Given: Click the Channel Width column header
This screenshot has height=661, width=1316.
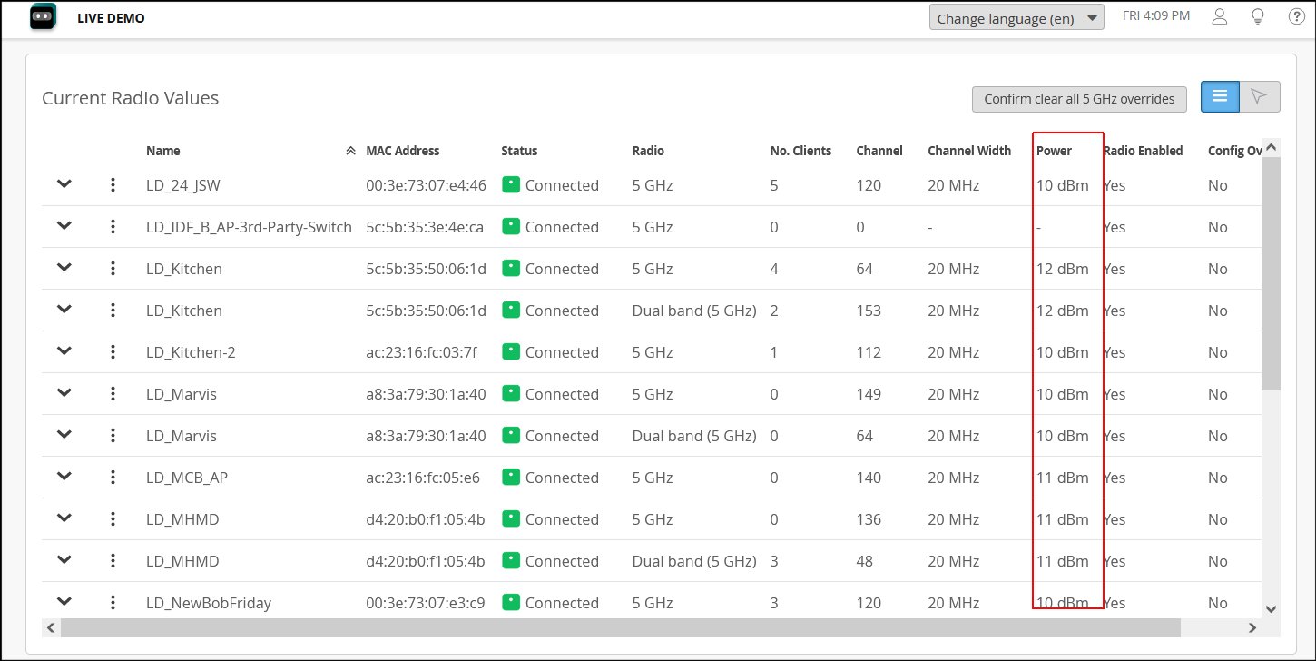Looking at the screenshot, I should point(968,151).
